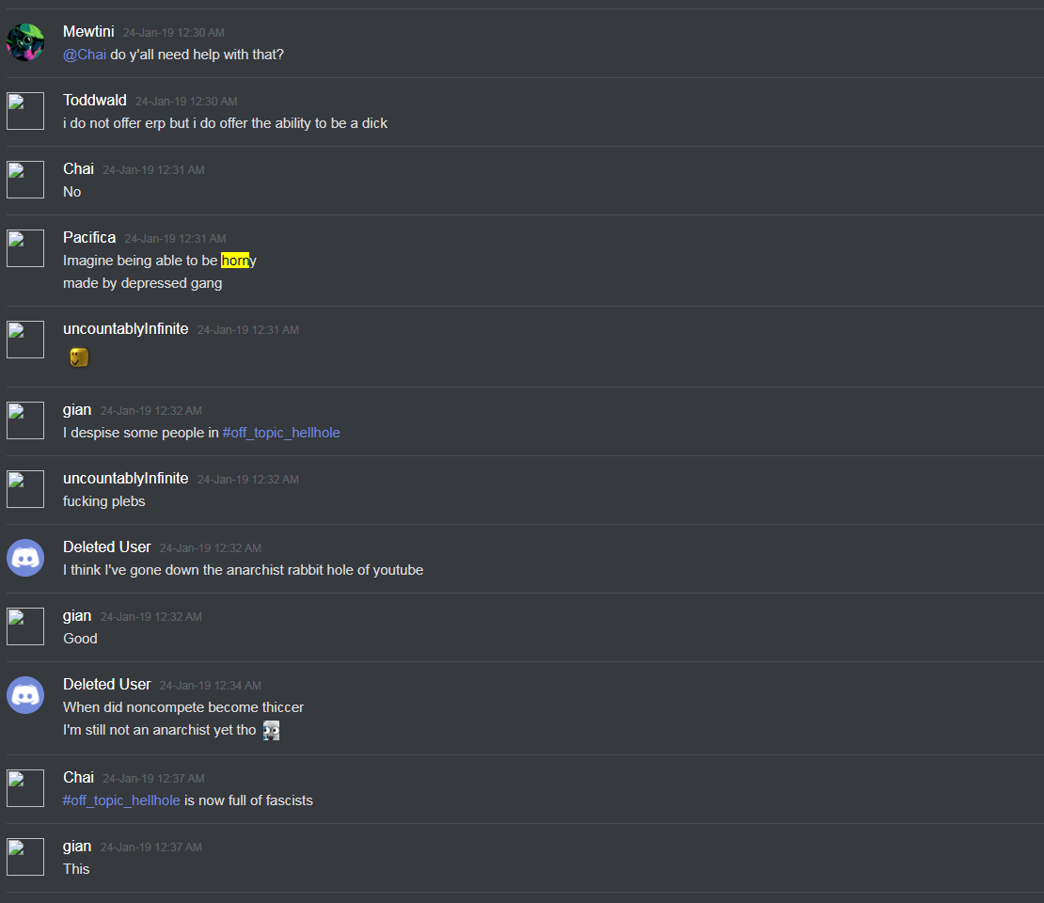Image resolution: width=1044 pixels, height=903 pixels.
Task: Click the highlighted yellow word in Pacifica's message
Action: [x=235, y=261]
